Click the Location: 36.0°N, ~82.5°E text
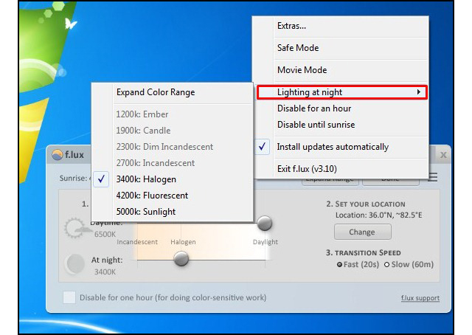 click(378, 215)
